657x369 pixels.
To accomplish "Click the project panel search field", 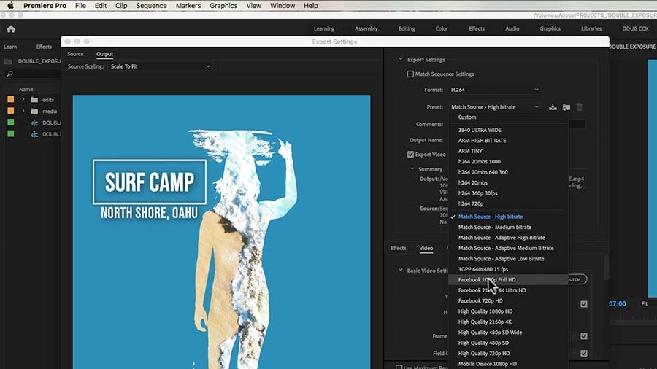I will (x=34, y=74).
